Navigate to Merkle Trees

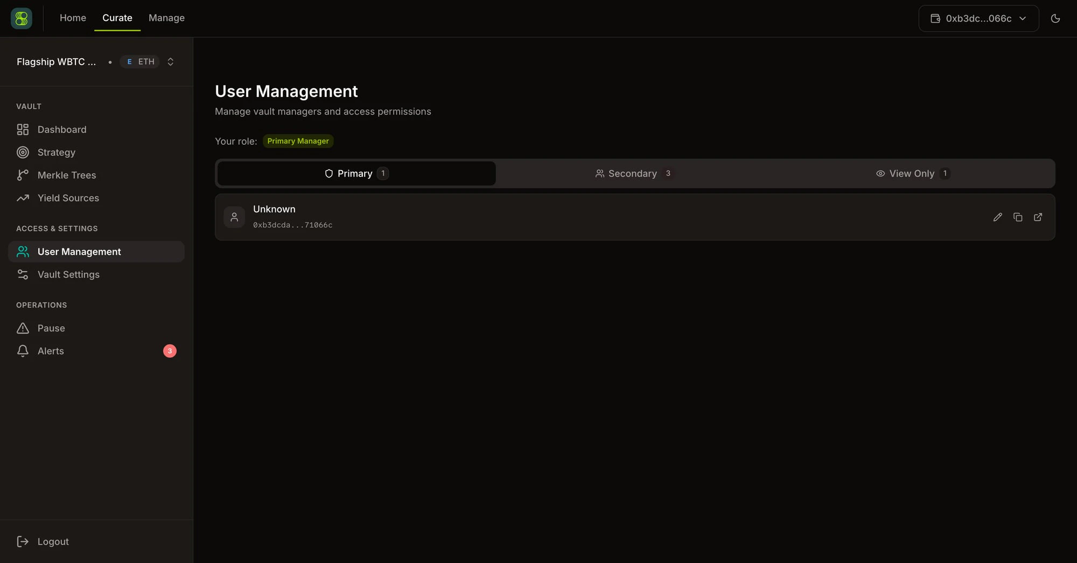click(x=96, y=175)
